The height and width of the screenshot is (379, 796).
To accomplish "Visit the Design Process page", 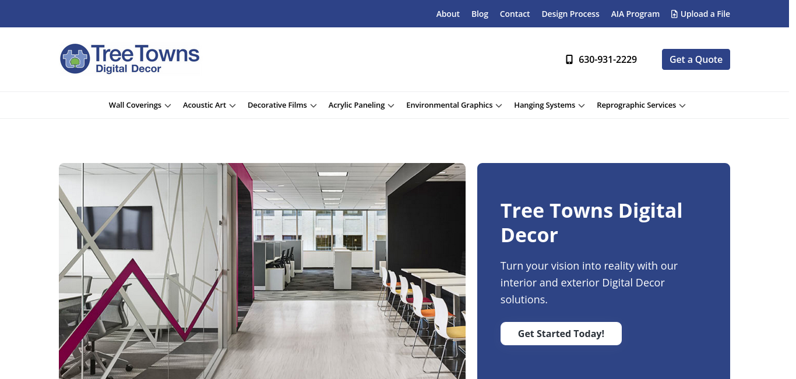I will point(570,14).
